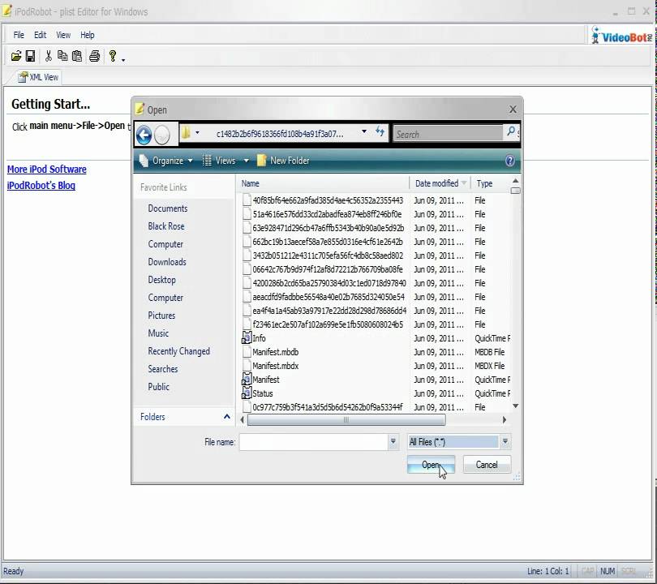Select Downloads in Favorite Links
The image size is (657, 584).
167,262
